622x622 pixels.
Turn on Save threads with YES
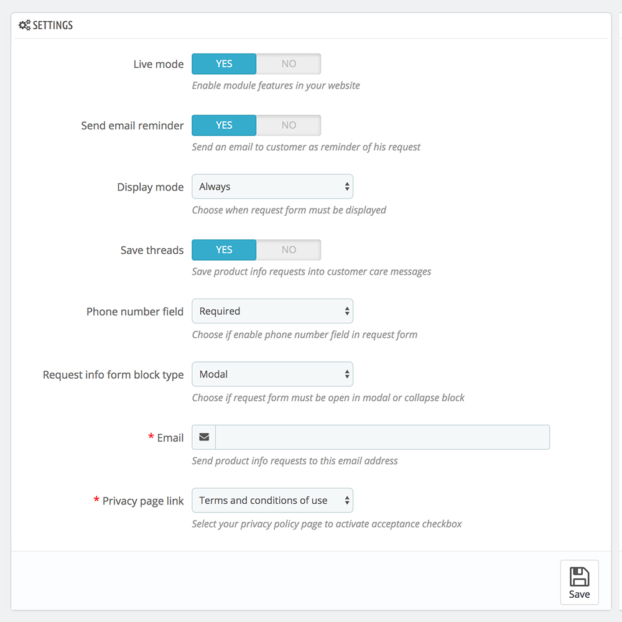pos(224,250)
